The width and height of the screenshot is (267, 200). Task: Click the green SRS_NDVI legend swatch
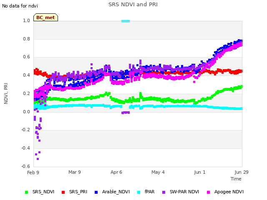click(x=26, y=192)
